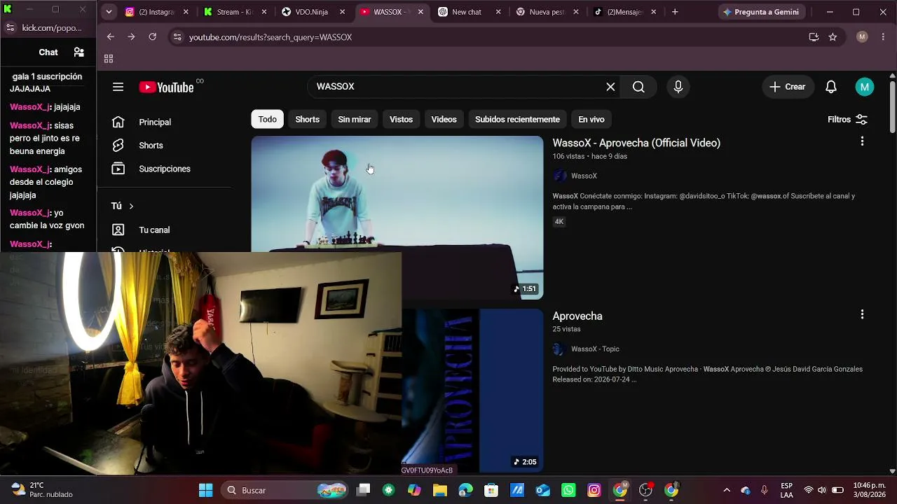Open the Kick chat members icon

(78, 52)
